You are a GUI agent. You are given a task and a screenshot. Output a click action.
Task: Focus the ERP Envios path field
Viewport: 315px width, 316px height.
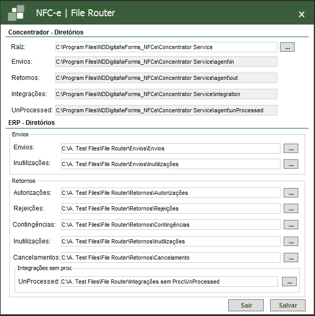coord(170,148)
